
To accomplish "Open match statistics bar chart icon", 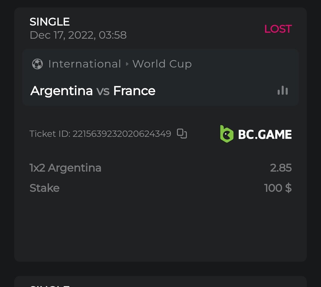I will click(x=283, y=90).
